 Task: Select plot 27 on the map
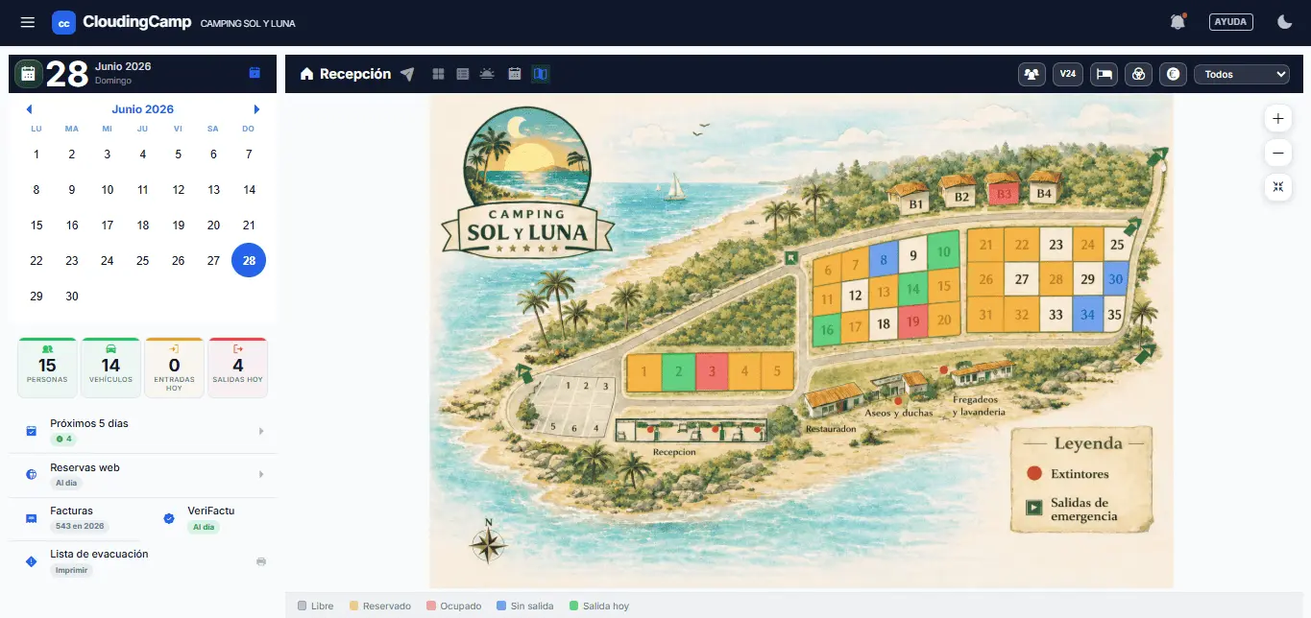[1022, 279]
